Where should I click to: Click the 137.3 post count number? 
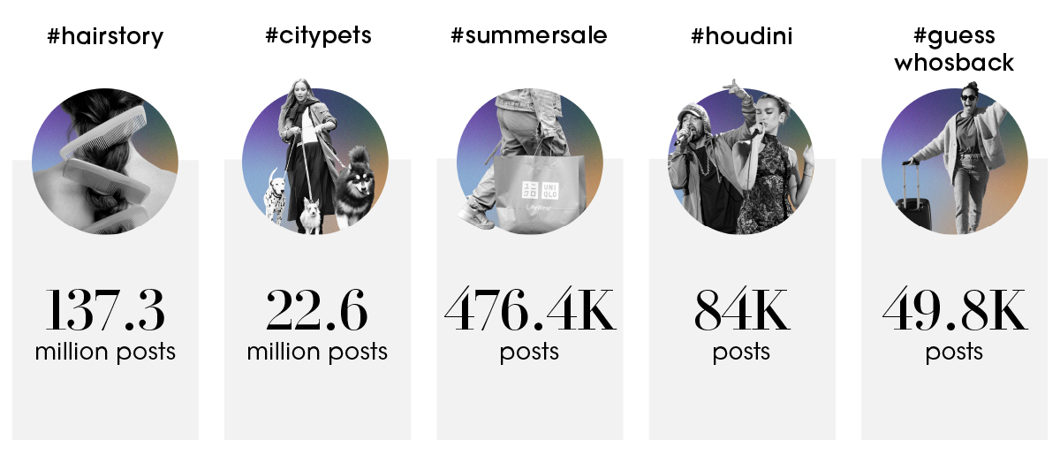point(104,311)
